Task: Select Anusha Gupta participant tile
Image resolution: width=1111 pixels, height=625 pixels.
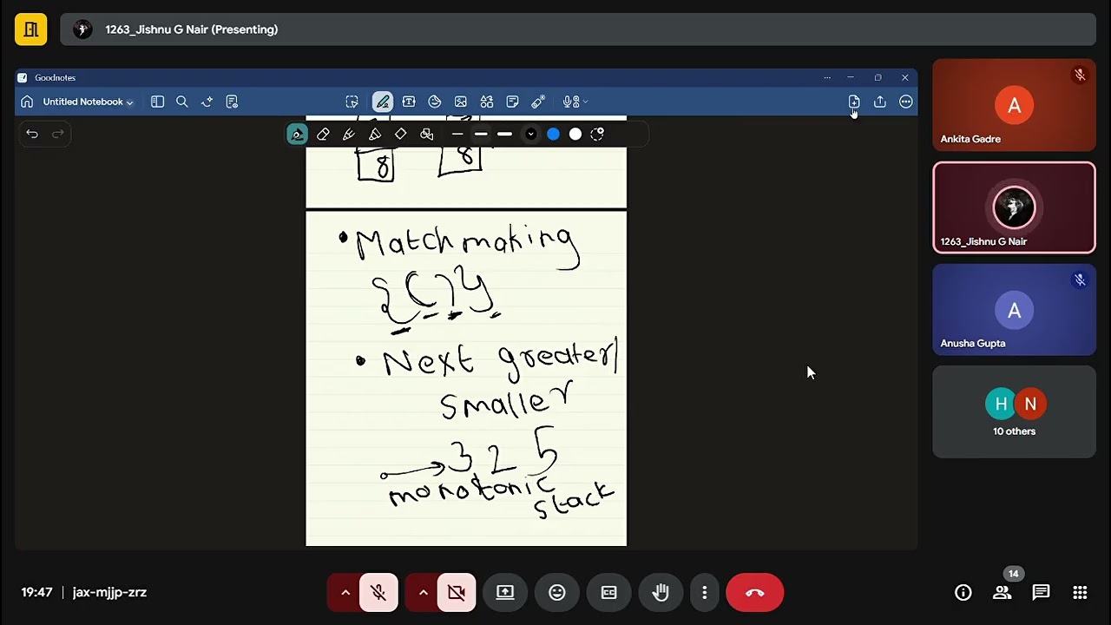Action: pos(1014,310)
